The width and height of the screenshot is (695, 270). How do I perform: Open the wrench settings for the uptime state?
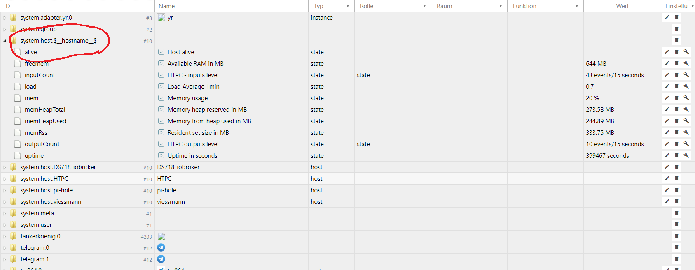tap(686, 156)
